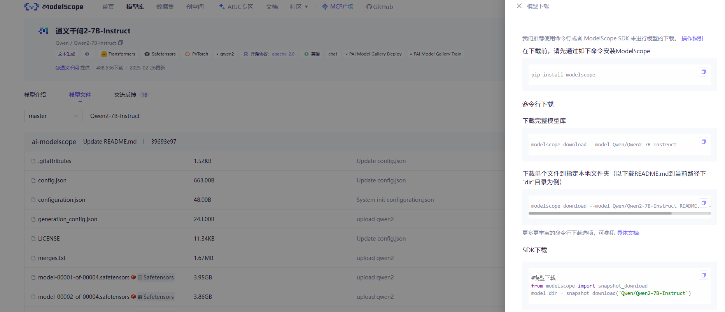Click the PyTorch tag
Screen dimensions: 725x312
tap(197, 54)
